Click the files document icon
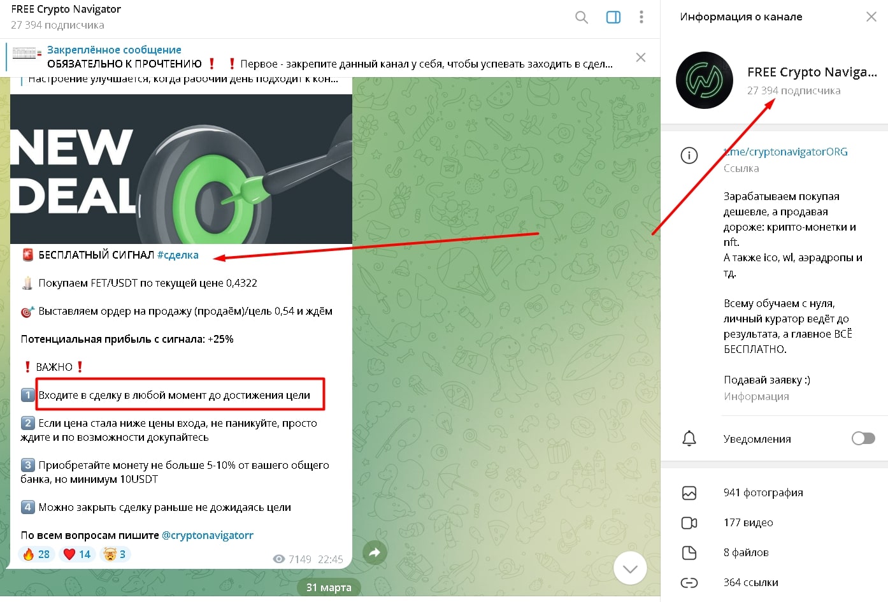Viewport: 888px width, 602px height. 689,552
